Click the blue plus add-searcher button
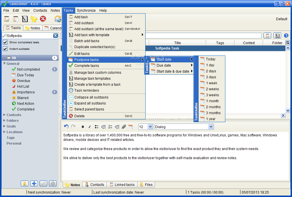The width and height of the screenshot is (292, 197). (x=34, y=184)
